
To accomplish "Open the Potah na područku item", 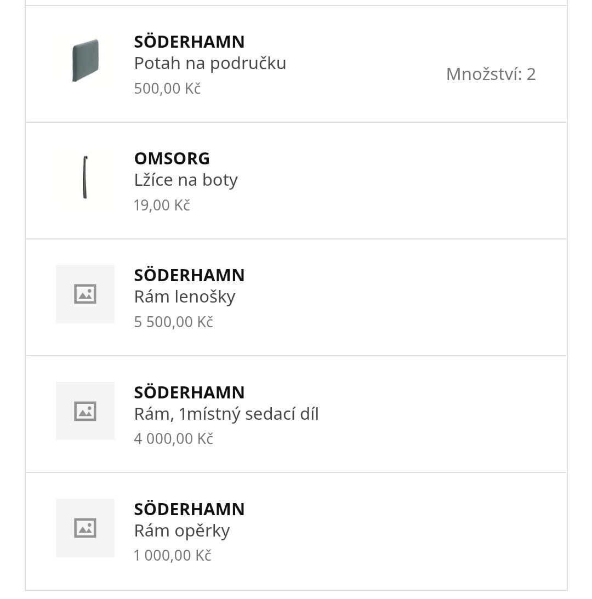I will point(210,64).
